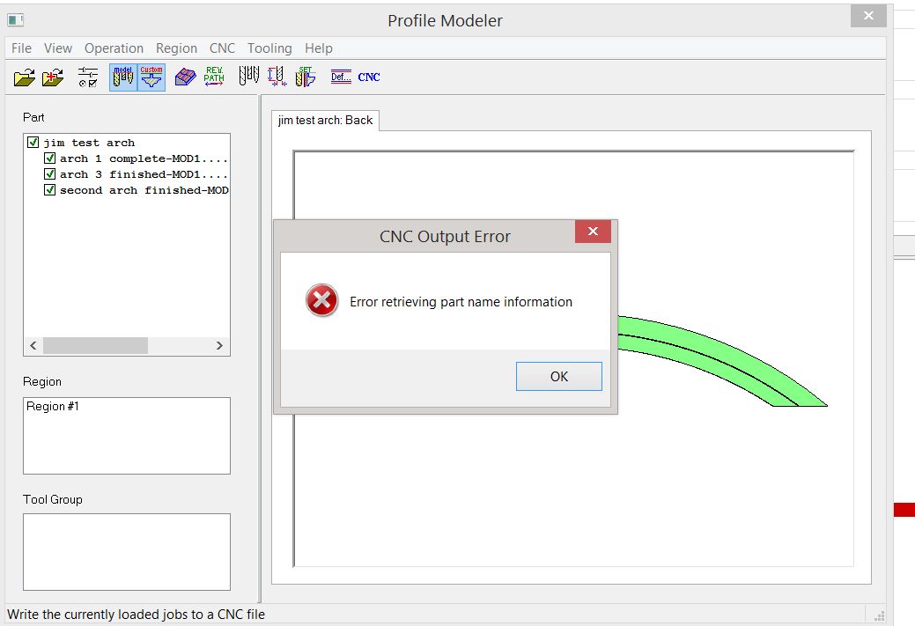
Task: Click the open job folder icon
Action: click(x=24, y=77)
